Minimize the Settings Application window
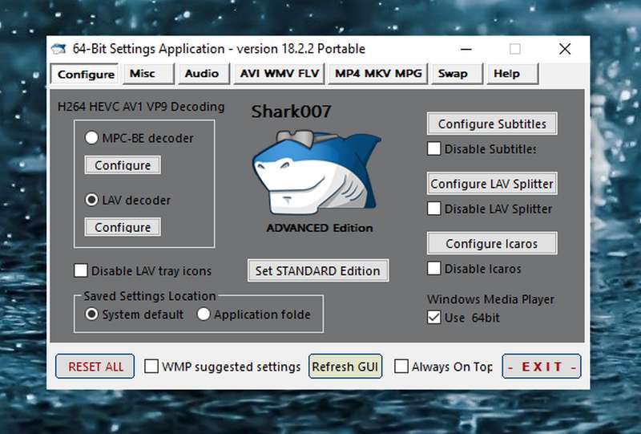641x434 pixels. (466, 49)
